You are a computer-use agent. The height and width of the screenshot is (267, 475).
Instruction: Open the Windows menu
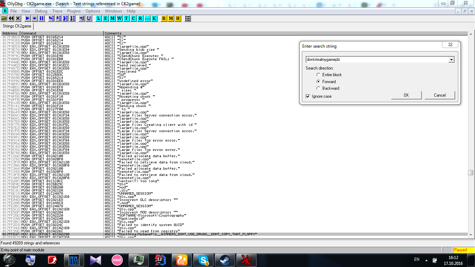tap(113, 11)
